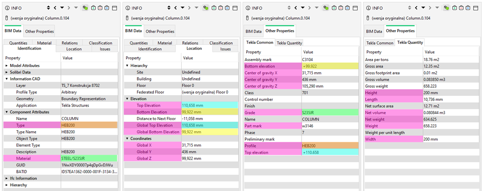484x191 pixels.
Task: Select the Tekla Common tab in the Tekla Quantity panel
Action: coord(380,43)
